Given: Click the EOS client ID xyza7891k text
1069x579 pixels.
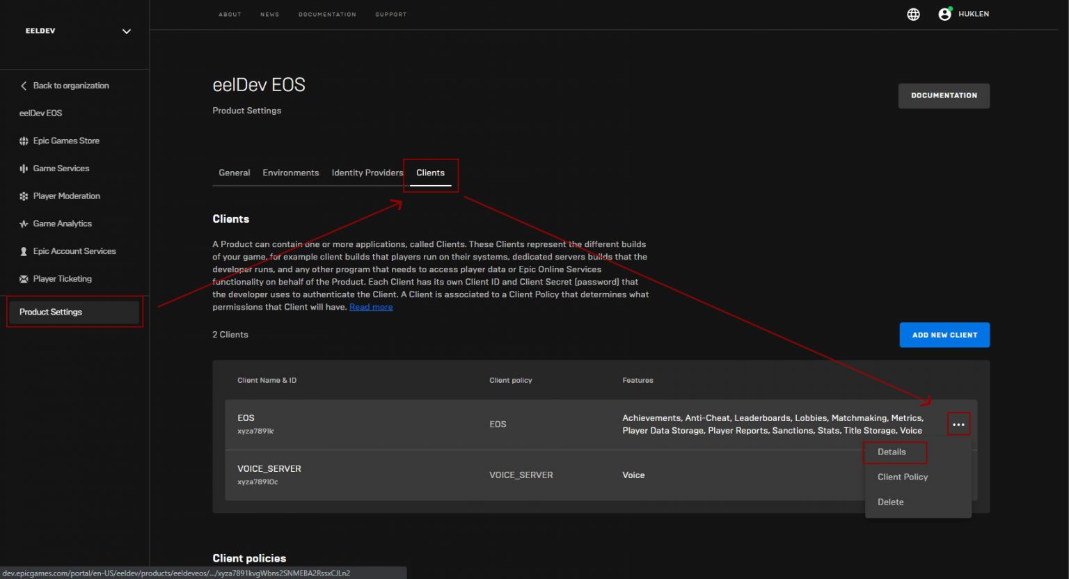Looking at the screenshot, I should [x=255, y=431].
